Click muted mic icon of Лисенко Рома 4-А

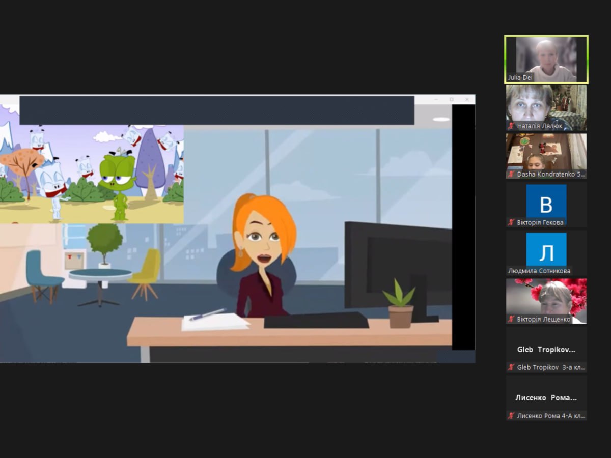click(511, 416)
